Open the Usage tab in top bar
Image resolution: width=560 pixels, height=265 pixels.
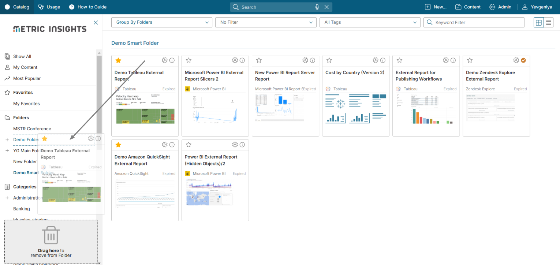[x=49, y=7]
